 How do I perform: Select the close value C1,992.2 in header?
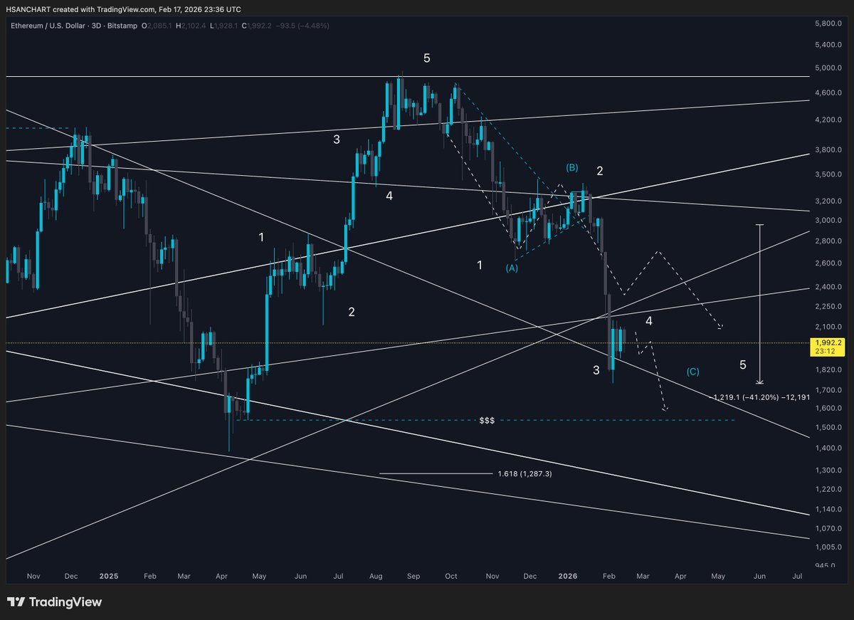click(258, 26)
